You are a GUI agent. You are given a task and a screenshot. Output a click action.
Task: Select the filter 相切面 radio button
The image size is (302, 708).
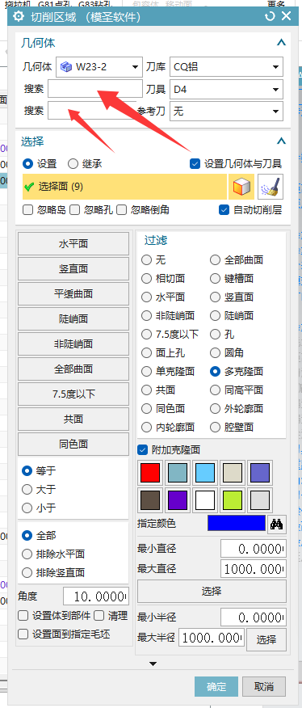click(x=146, y=279)
